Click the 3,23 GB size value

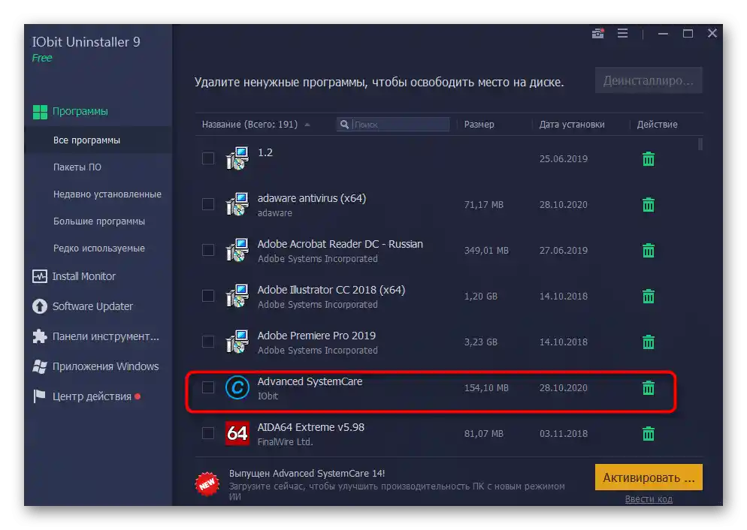coord(481,342)
